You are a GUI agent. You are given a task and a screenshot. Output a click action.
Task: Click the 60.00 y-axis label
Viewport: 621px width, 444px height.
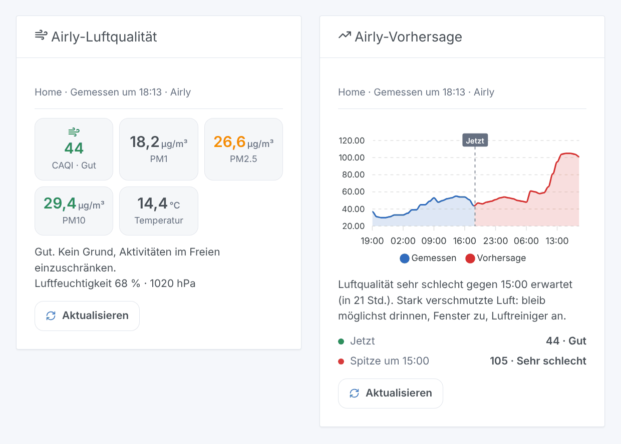(x=354, y=192)
